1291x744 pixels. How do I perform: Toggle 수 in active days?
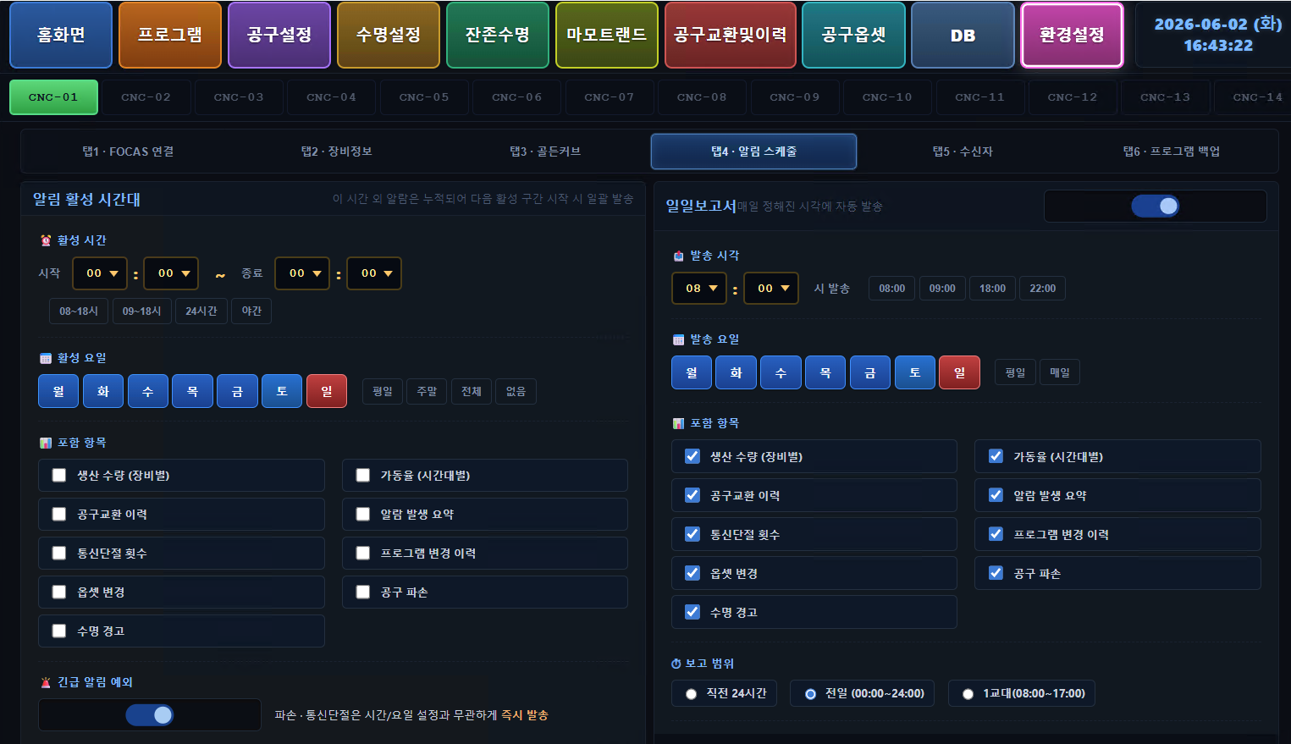coord(148,391)
